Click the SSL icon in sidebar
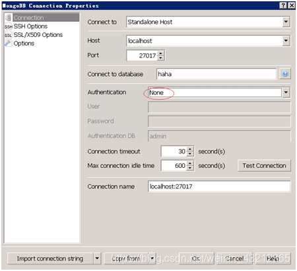The image size is (297, 271). tap(9, 35)
